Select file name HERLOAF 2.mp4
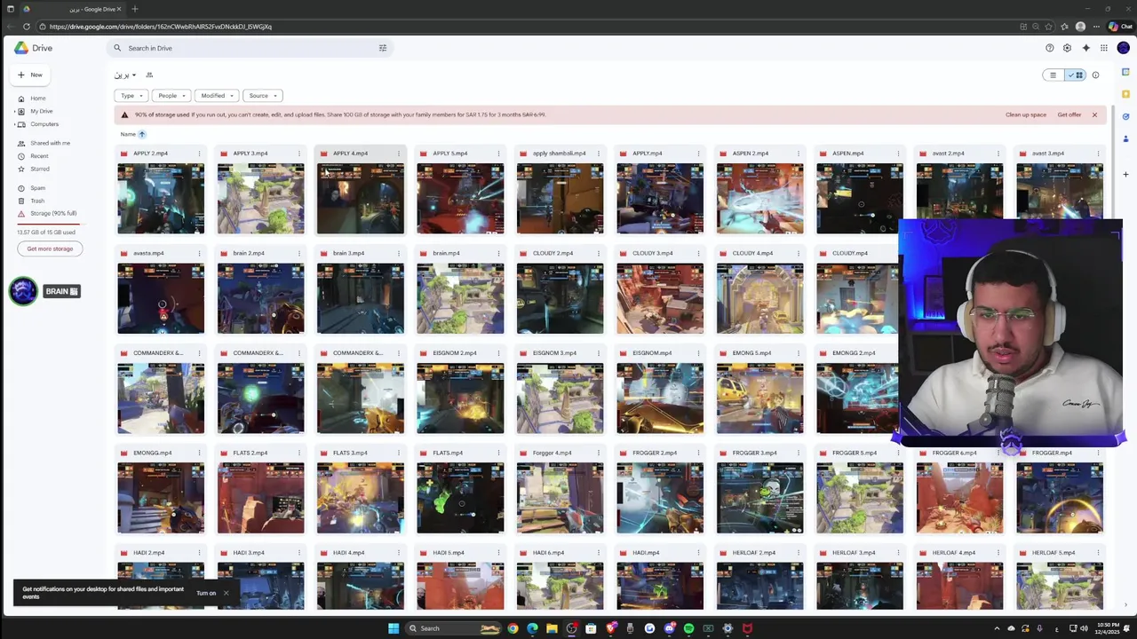Viewport: 1137px width, 639px height. (x=754, y=553)
